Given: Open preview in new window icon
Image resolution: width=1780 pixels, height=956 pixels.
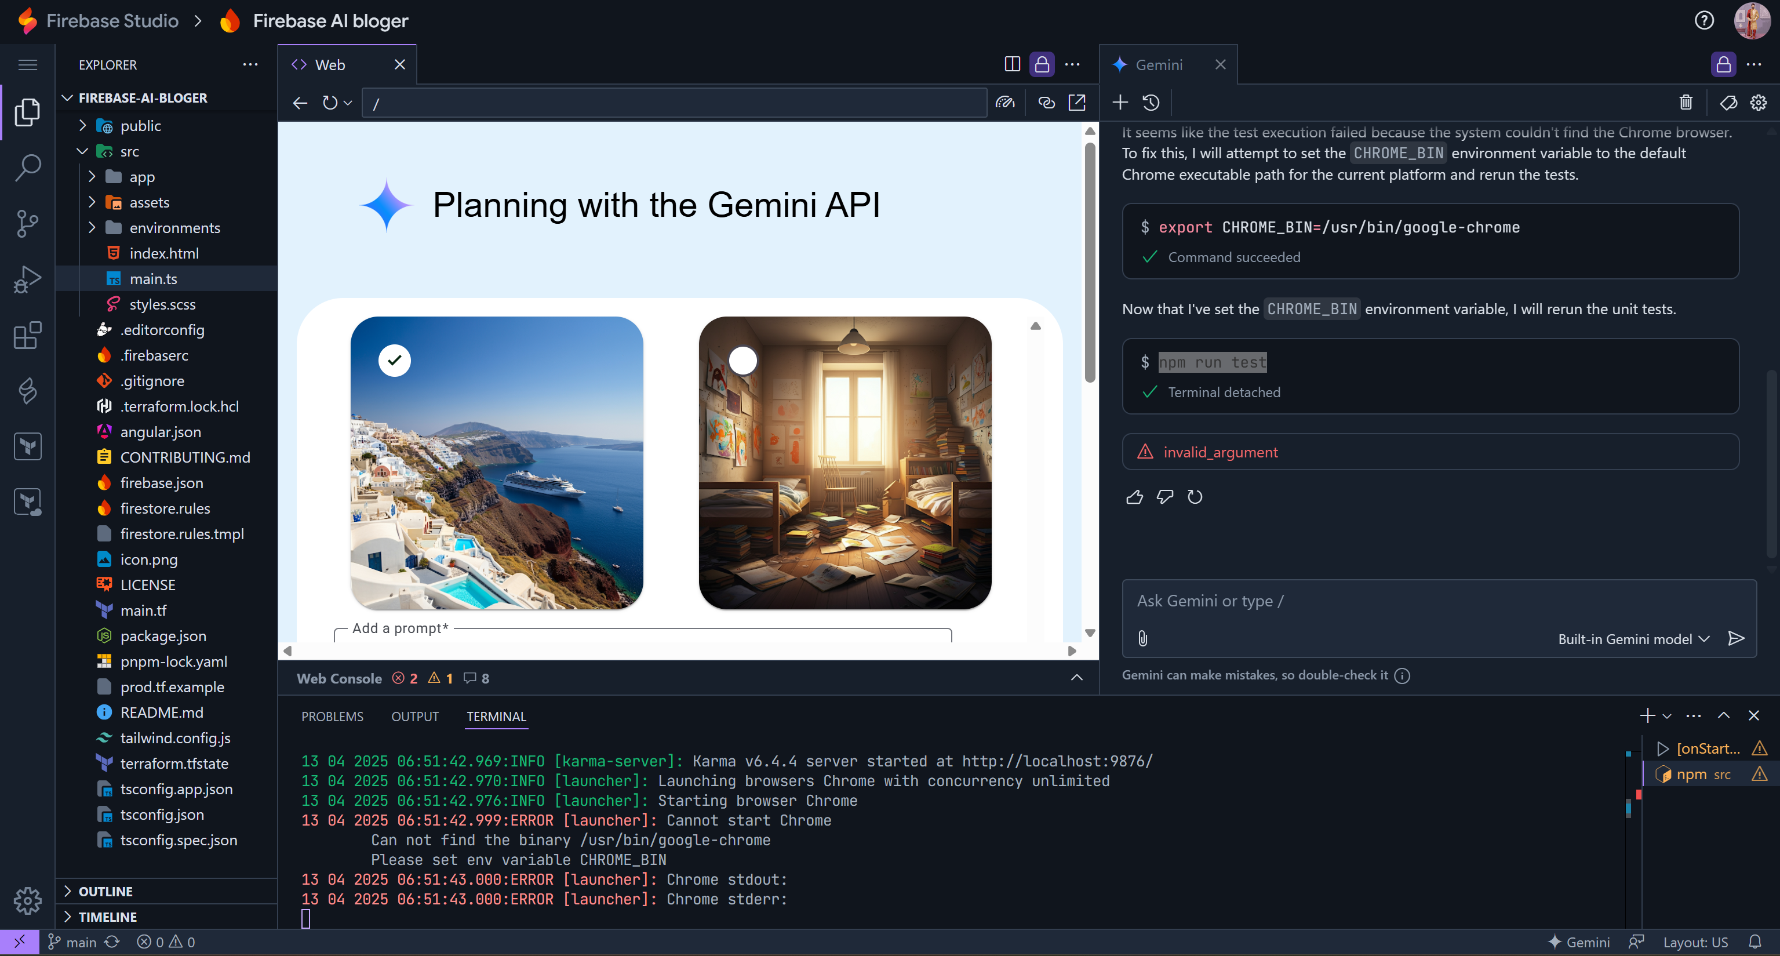Looking at the screenshot, I should point(1076,103).
